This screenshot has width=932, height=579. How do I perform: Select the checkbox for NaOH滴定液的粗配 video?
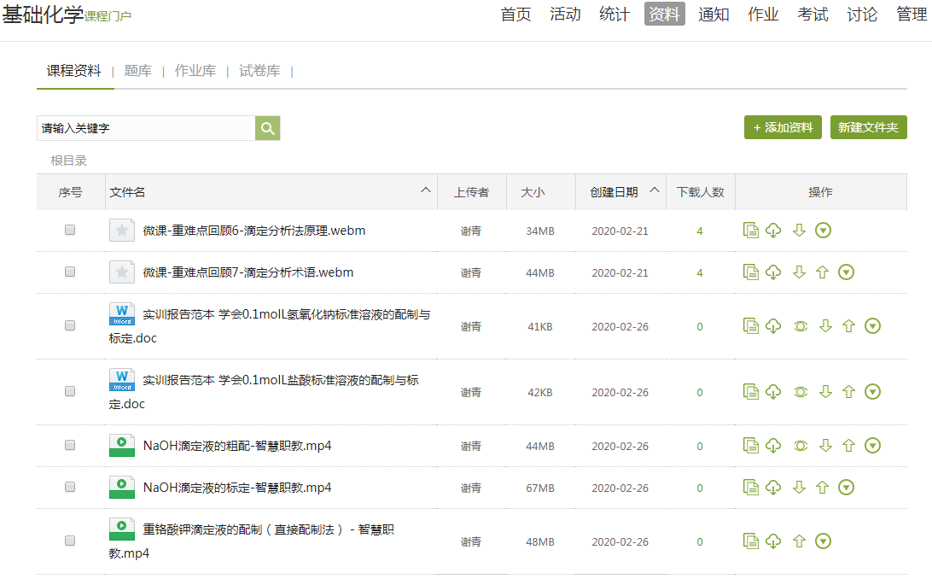click(x=70, y=445)
